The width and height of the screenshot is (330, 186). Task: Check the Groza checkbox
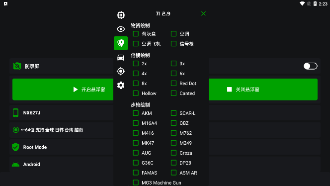(x=173, y=153)
